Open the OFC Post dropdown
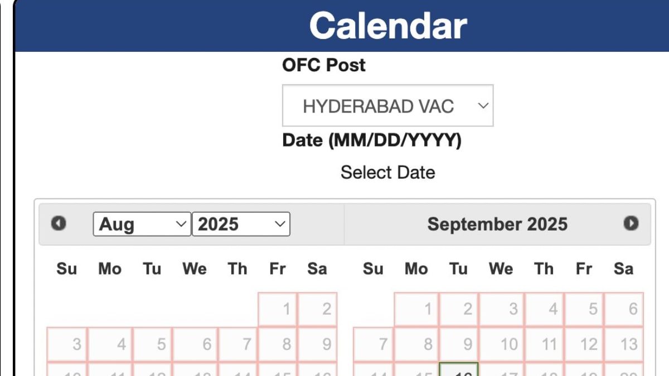 [387, 105]
